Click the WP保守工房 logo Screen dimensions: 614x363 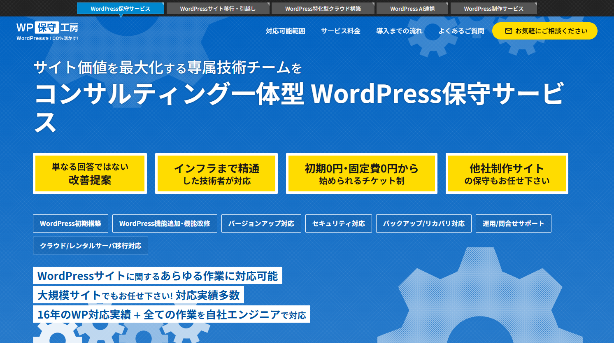tap(47, 30)
